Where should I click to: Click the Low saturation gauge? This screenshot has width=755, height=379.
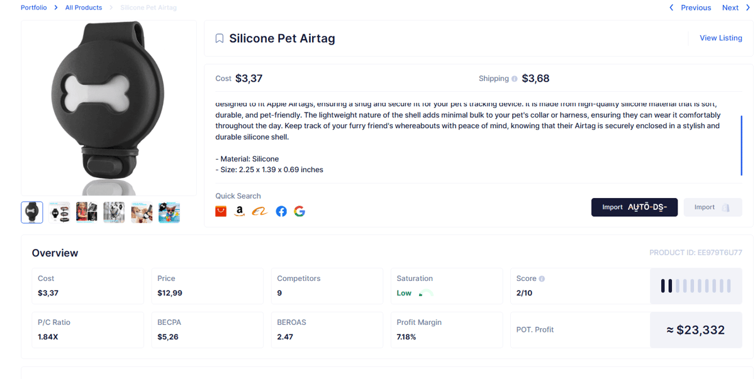pos(426,293)
